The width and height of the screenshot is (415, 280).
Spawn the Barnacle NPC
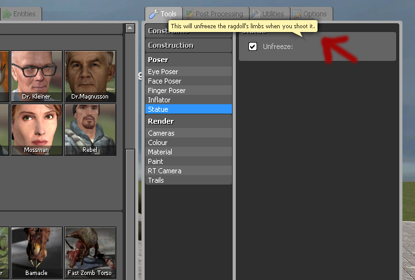[x=36, y=252]
